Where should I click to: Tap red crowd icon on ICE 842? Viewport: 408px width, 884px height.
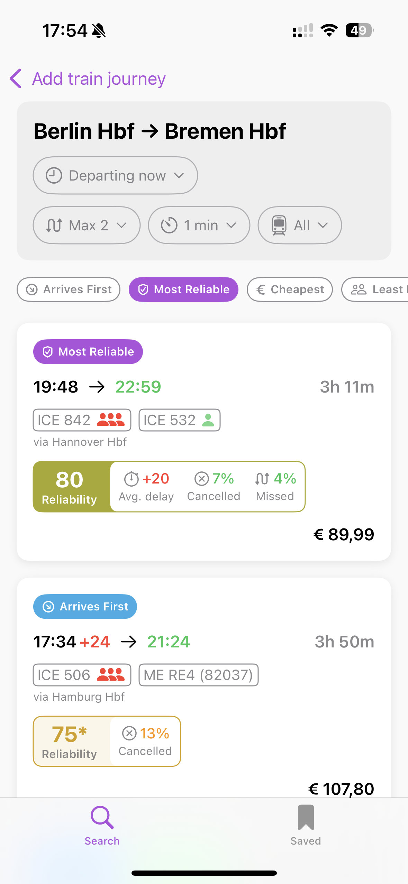pyautogui.click(x=110, y=420)
